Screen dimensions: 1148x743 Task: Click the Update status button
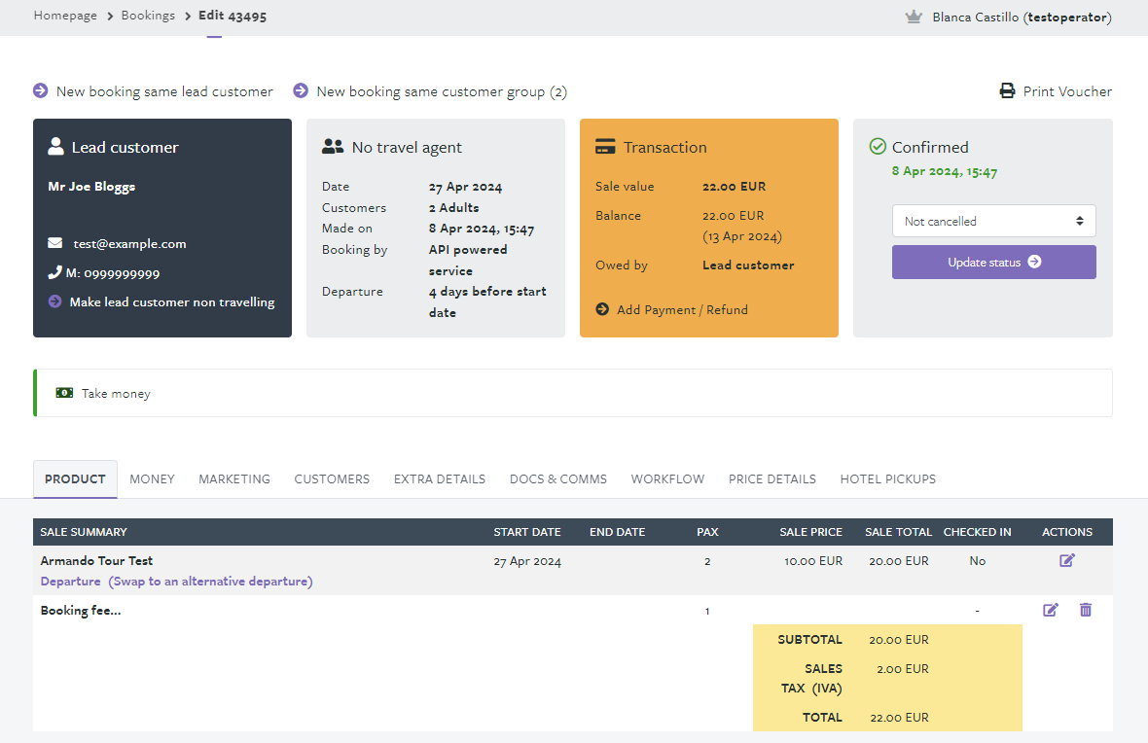coord(993,262)
